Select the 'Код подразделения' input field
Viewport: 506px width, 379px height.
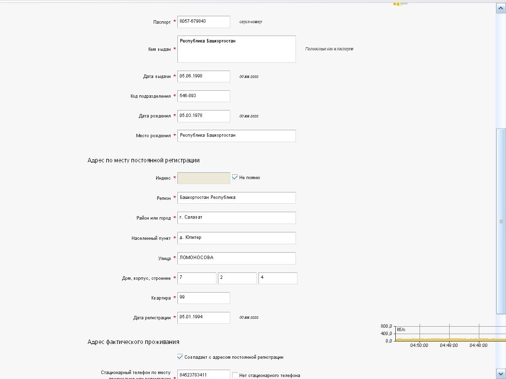[204, 96]
